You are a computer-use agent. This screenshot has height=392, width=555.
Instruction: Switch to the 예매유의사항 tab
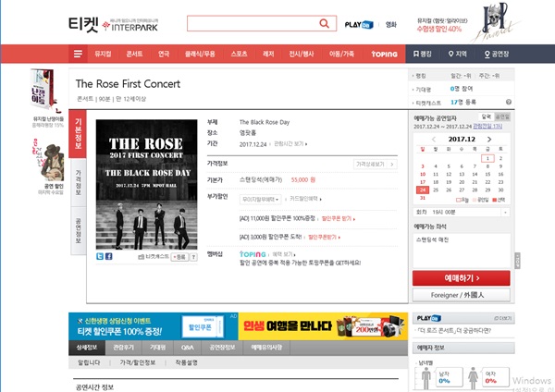(x=266, y=348)
